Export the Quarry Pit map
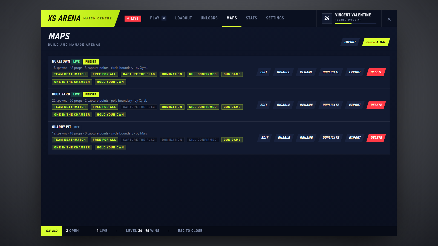 [355, 138]
